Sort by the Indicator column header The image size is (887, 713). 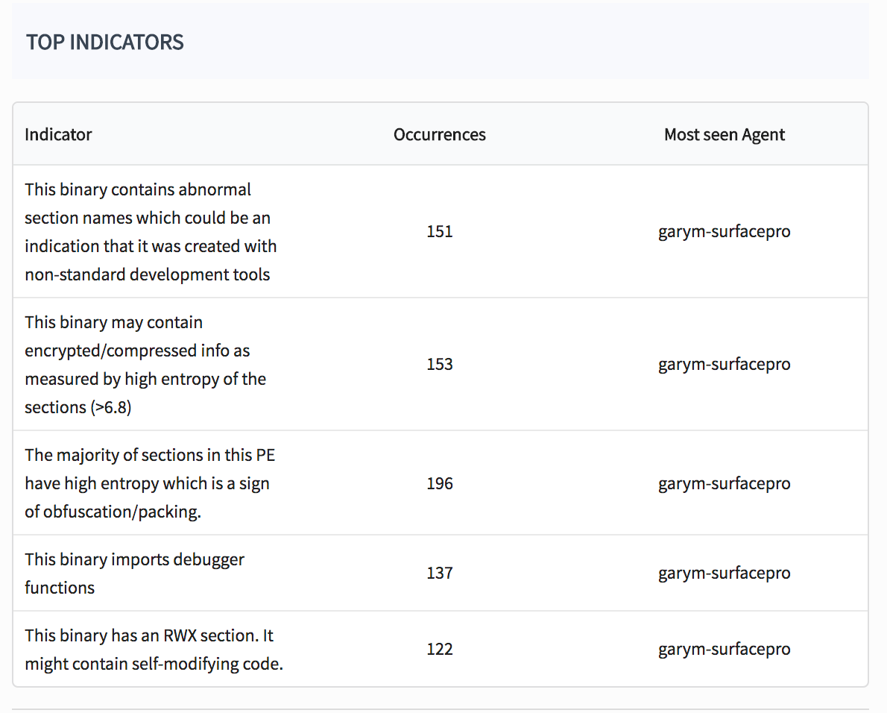[58, 134]
